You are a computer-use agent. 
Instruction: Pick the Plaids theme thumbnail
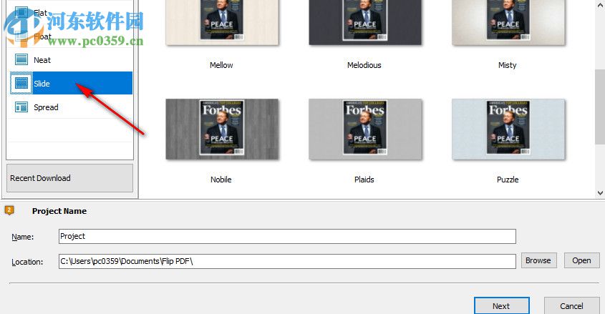coord(365,129)
